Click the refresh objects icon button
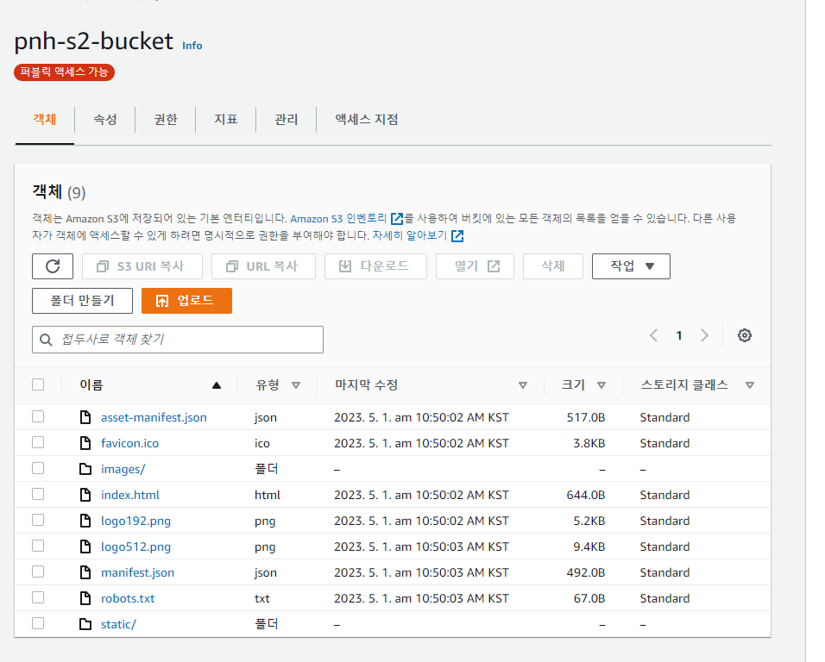825x662 pixels. (53, 266)
